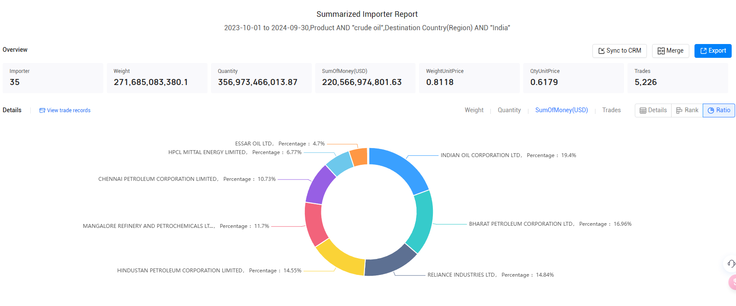Viewport: 736px width, 306px height.
Task: Click the Overview section heading
Action: 15,50
